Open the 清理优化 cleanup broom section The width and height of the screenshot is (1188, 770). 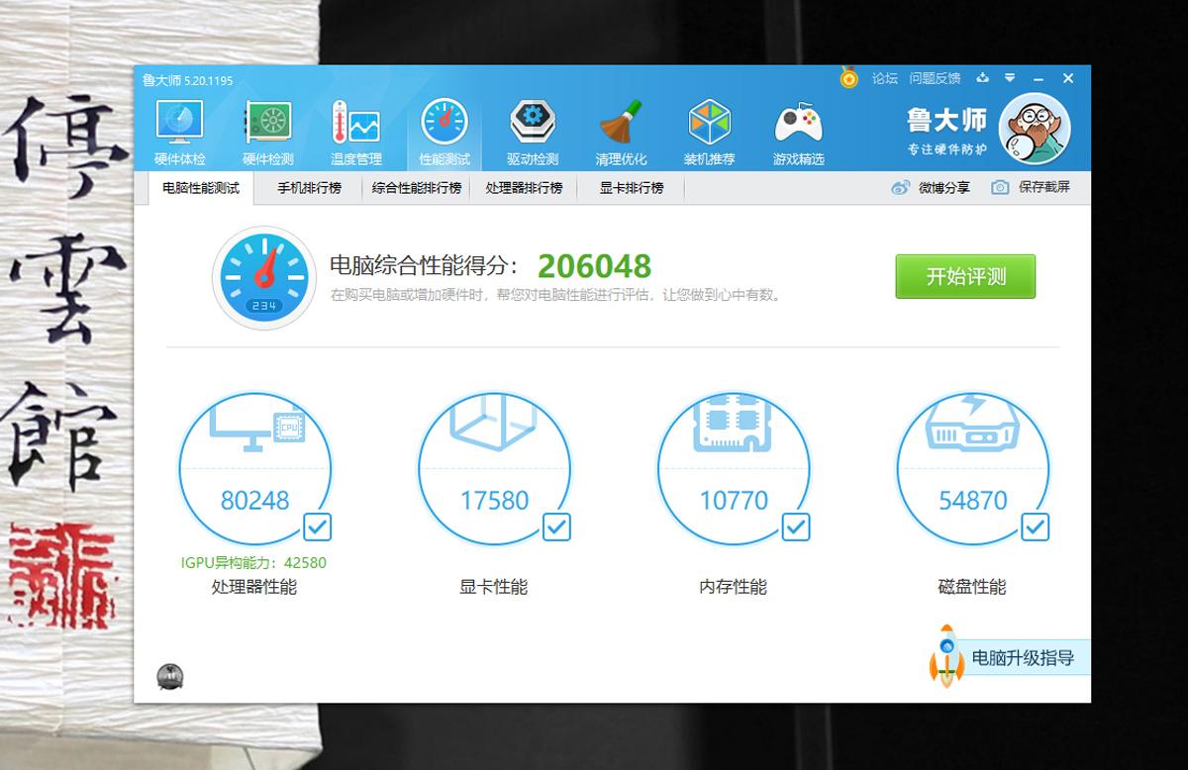pyautogui.click(x=621, y=133)
